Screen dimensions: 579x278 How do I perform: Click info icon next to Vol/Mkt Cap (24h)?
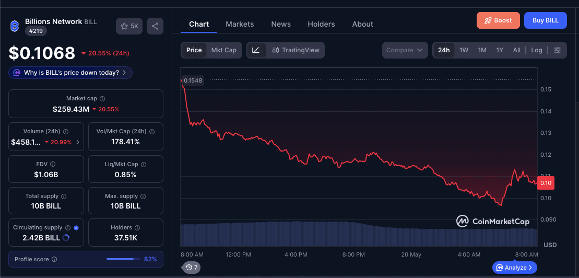[x=152, y=132]
